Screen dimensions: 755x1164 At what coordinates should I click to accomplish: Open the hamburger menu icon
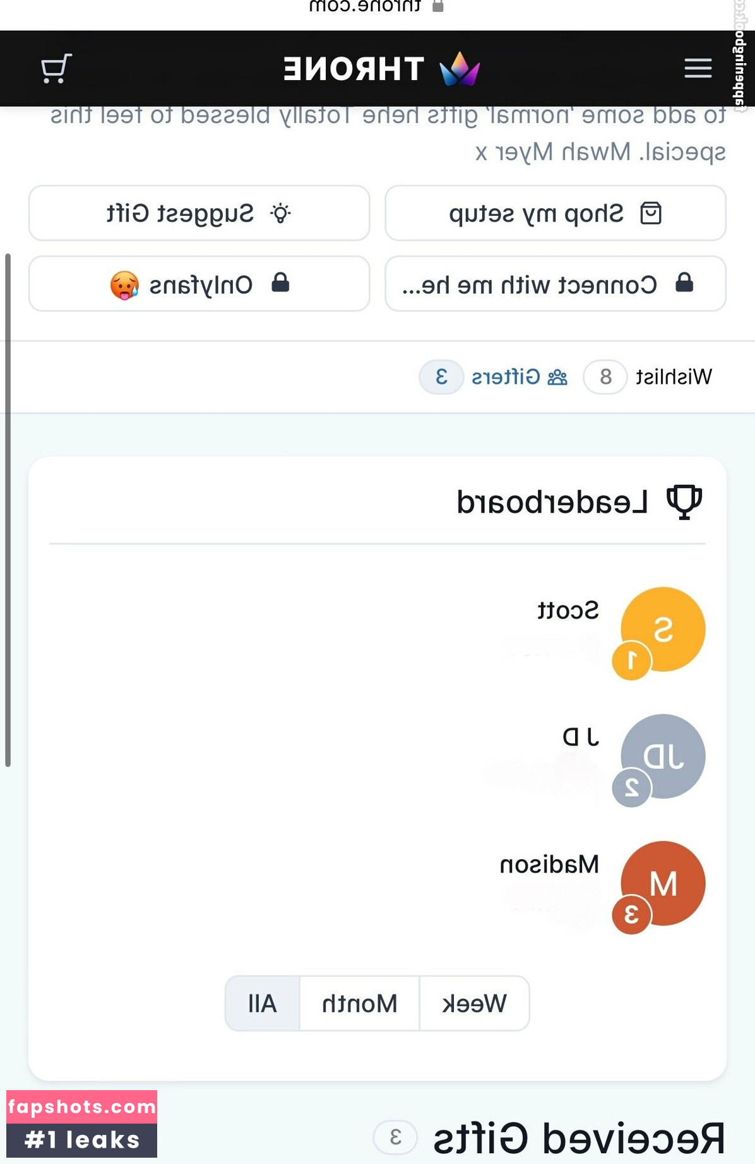(698, 68)
